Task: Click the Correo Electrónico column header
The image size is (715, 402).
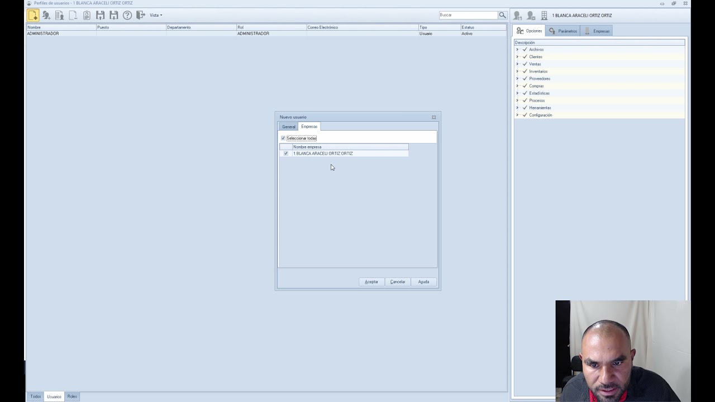Action: click(363, 27)
